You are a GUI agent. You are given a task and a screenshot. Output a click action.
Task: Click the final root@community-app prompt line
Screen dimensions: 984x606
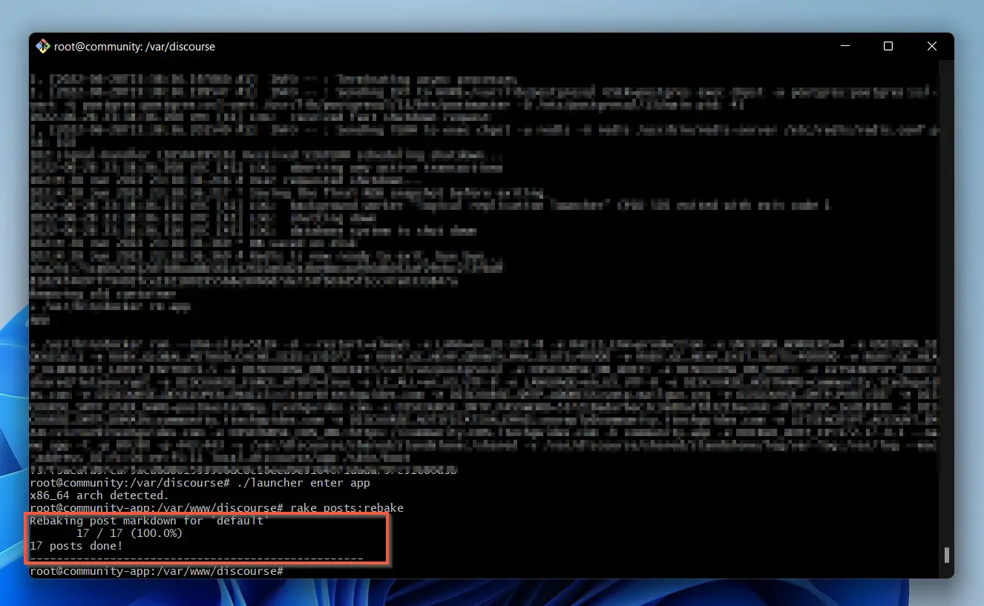tap(157, 571)
